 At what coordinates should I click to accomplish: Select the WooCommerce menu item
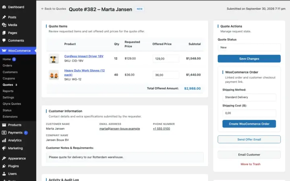pyautogui.click(x=18, y=51)
